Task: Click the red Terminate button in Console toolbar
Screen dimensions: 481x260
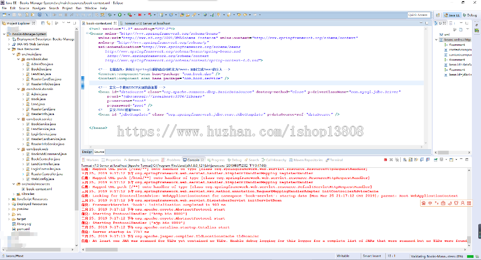Action: 385,160
